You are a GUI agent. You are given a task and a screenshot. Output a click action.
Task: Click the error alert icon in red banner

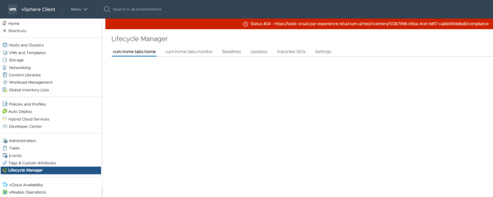coord(246,24)
